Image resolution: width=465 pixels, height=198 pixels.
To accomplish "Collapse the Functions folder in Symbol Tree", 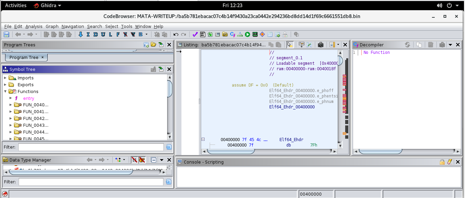I will tap(5, 92).
